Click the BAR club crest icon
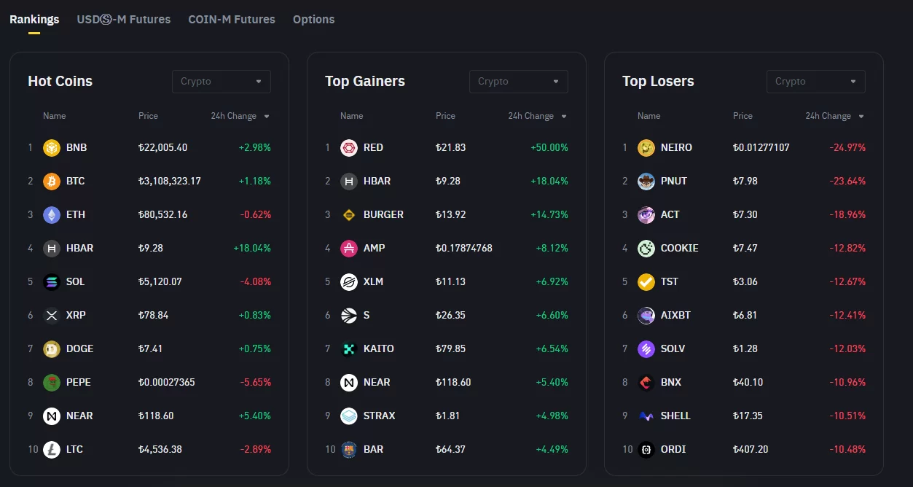 pos(349,450)
